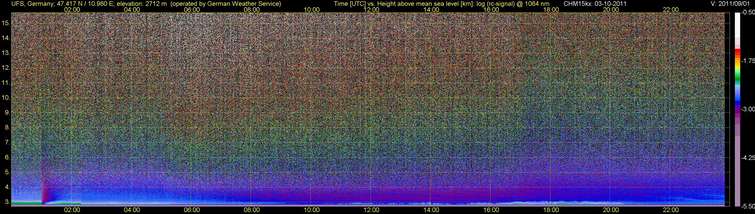The height and width of the screenshot is (214, 755).
Task: Click the -3.00 value on the color scale
Action: [x=748, y=109]
